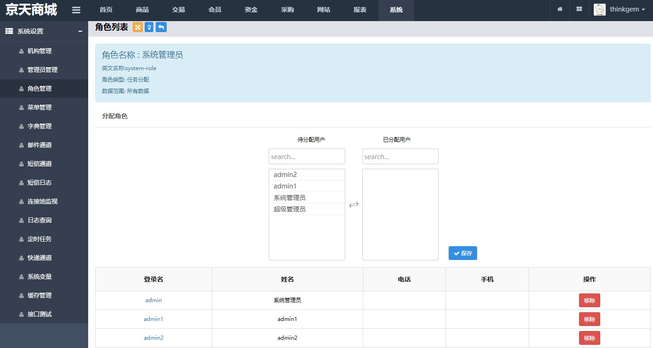The width and height of the screenshot is (653, 348).
Task: Open 菜单管理 in the sidebar
Action: pyautogui.click(x=44, y=107)
